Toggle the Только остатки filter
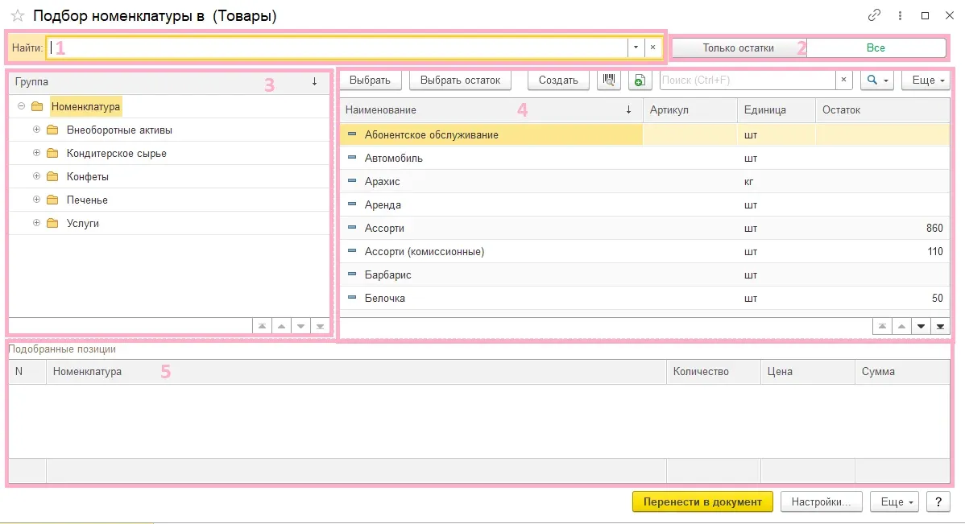 pos(739,48)
